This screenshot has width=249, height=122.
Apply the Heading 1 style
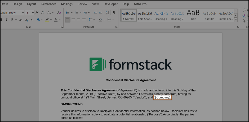click(161, 15)
